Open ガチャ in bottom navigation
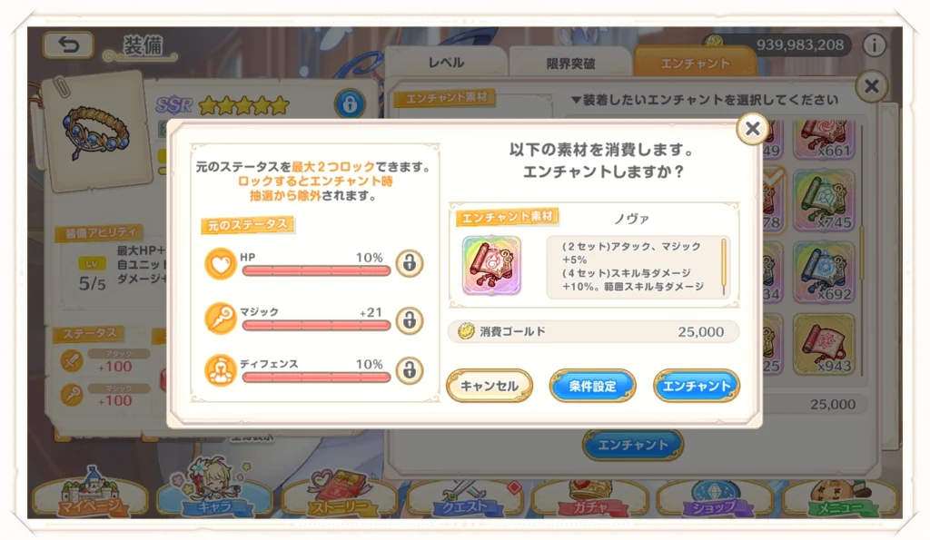Screen dimensions: 930x540 (589, 496)
